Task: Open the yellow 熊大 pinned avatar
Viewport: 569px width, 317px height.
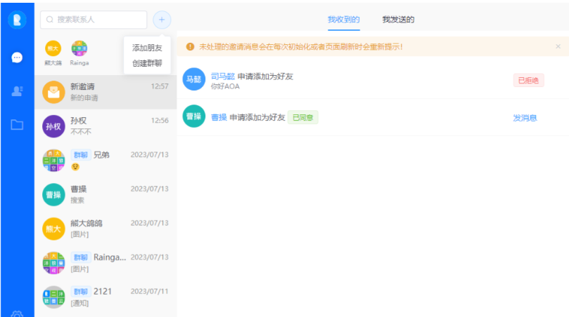Action: pos(53,48)
